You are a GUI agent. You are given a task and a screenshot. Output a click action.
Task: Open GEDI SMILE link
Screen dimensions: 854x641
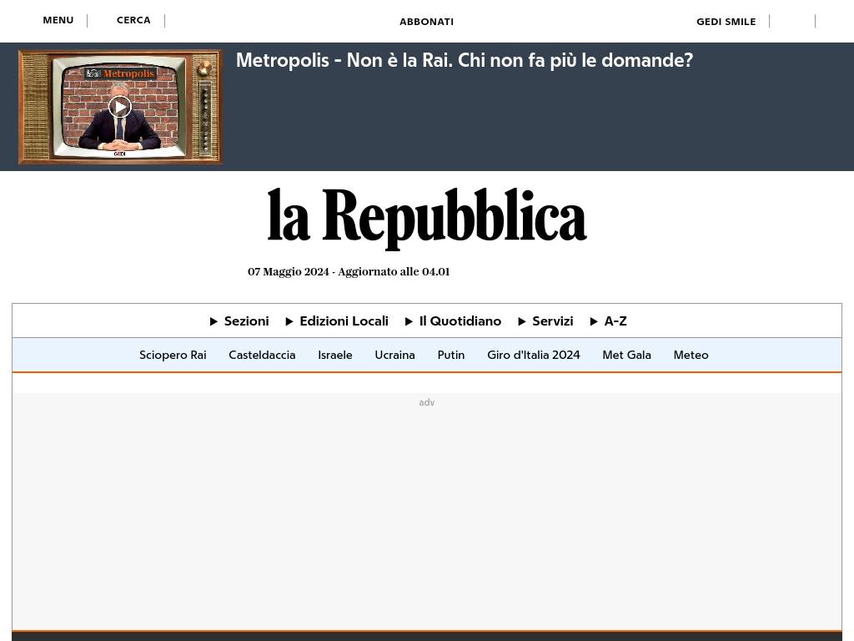click(x=726, y=22)
